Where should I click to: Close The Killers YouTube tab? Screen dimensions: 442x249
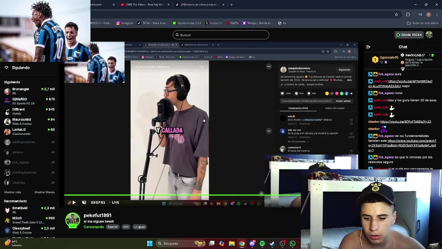[169, 4]
